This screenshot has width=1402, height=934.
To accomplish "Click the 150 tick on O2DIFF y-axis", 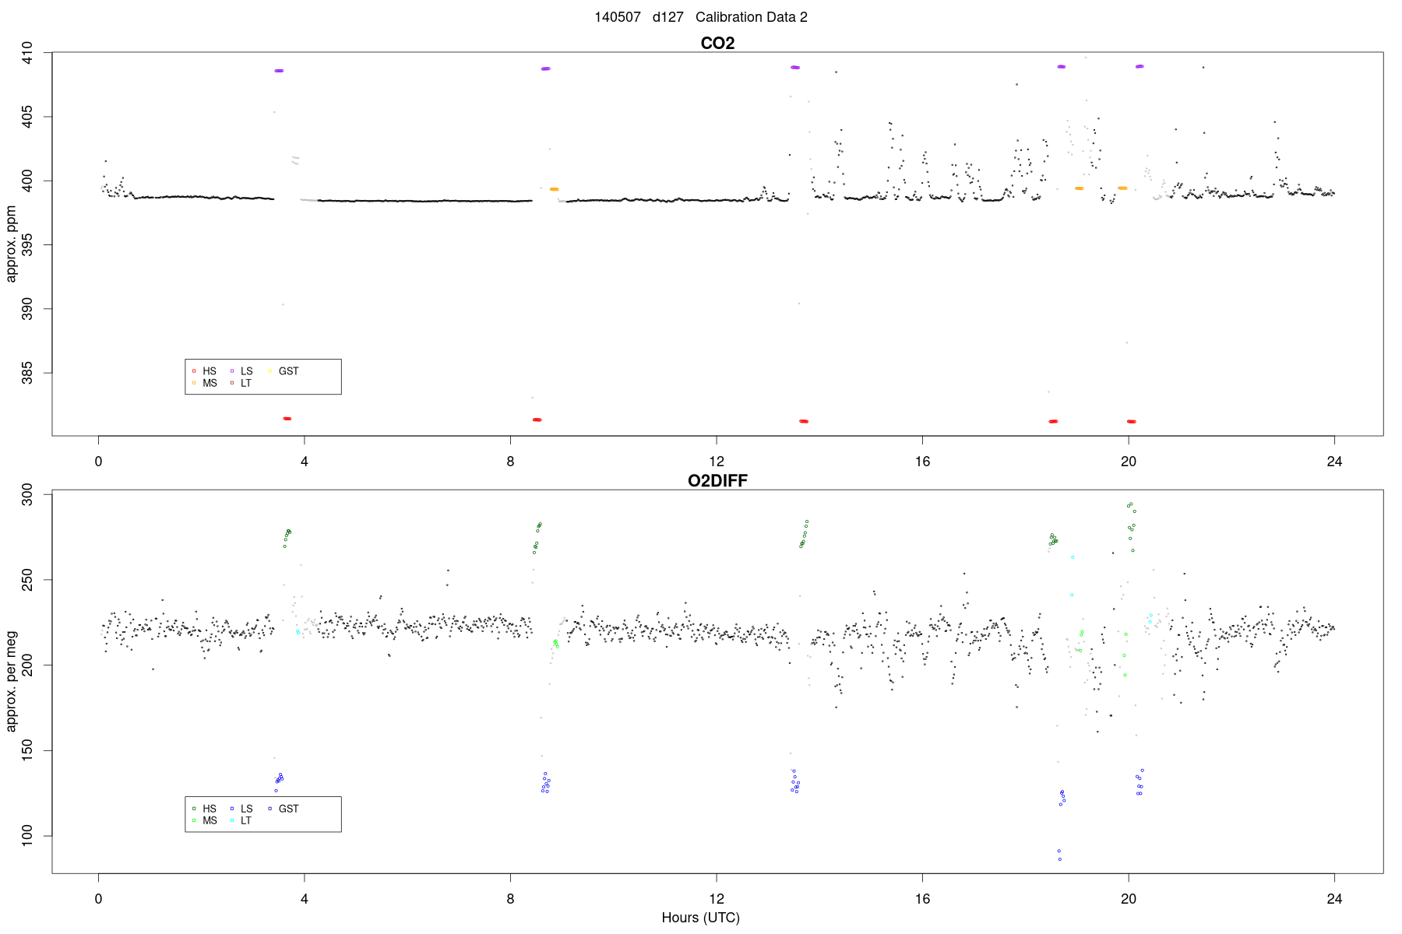I will [x=27, y=751].
